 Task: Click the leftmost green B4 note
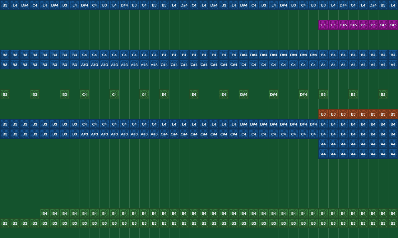[45, 214]
